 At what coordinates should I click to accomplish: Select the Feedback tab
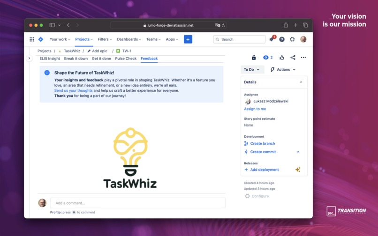coord(149,59)
